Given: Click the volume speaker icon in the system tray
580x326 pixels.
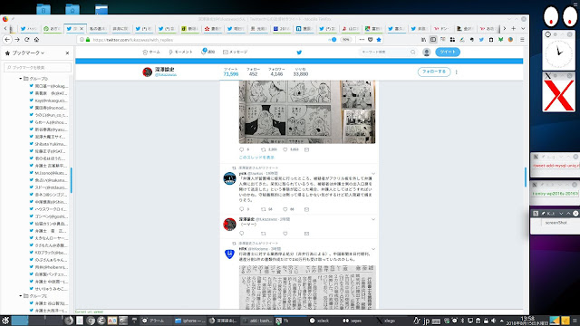Looking at the screenshot, I should (493, 321).
